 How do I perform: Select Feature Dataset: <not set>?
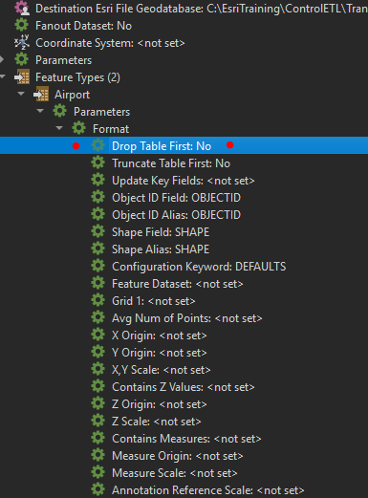[178, 284]
